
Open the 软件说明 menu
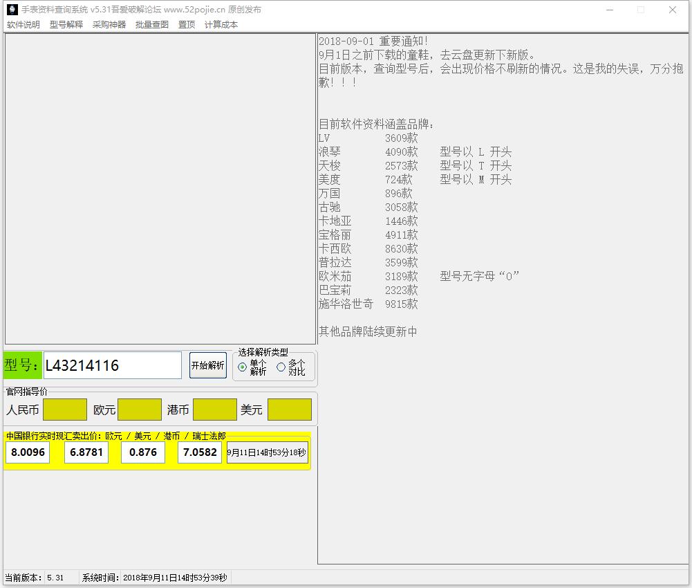tap(24, 25)
